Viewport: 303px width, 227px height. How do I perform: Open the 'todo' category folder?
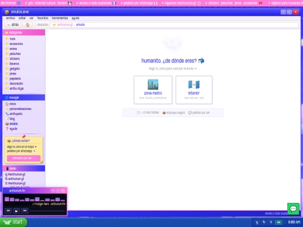click(x=11, y=39)
